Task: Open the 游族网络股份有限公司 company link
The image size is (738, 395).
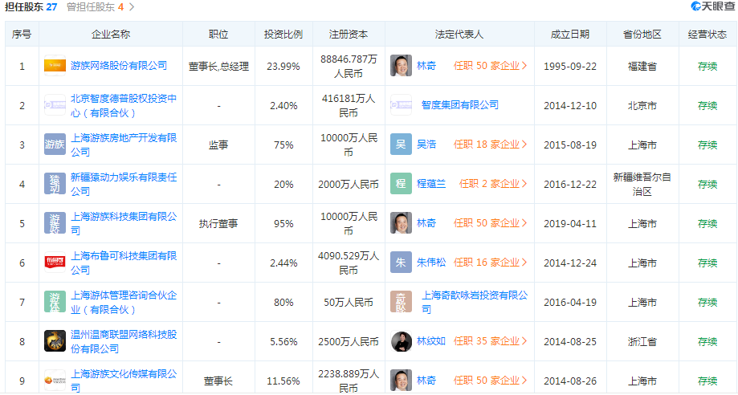Action: (x=119, y=66)
